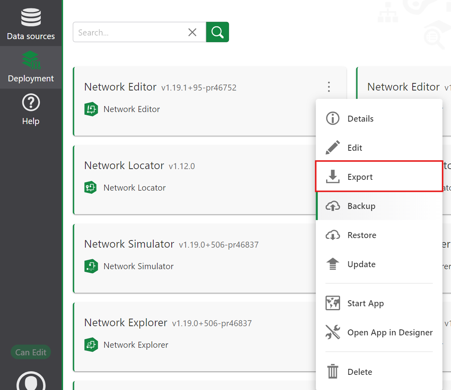Choose Backup from the context menu
The height and width of the screenshot is (390, 451).
[379, 206]
